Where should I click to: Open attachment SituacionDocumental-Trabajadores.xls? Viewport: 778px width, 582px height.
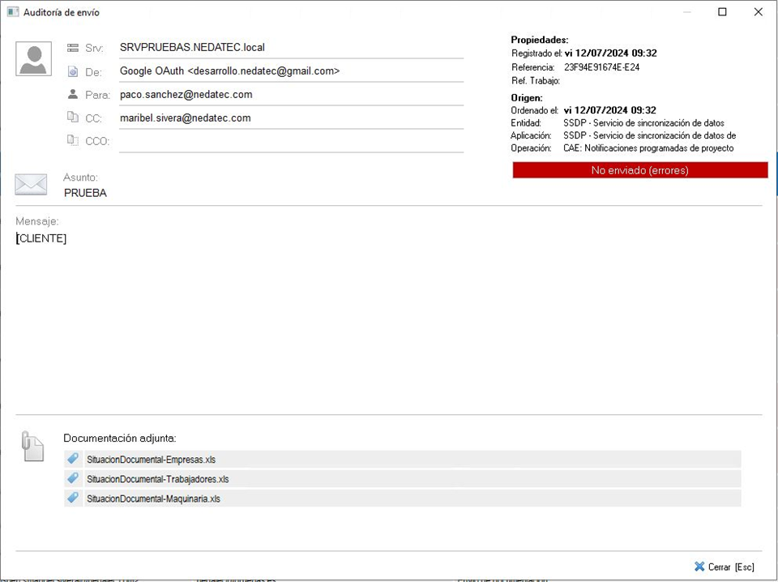[157, 479]
